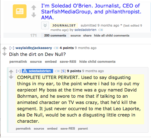
Task: Collapse waylaidbyjackassery's comment with [-]
Action: (x=12, y=48)
